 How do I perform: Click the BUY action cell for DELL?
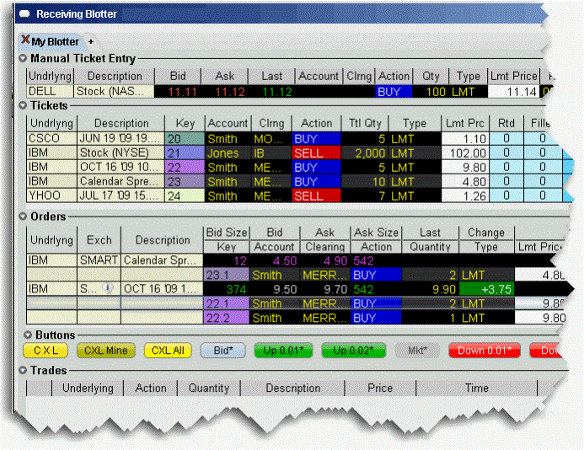[388, 90]
